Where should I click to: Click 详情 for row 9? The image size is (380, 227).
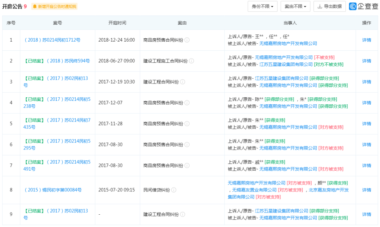point(366,214)
